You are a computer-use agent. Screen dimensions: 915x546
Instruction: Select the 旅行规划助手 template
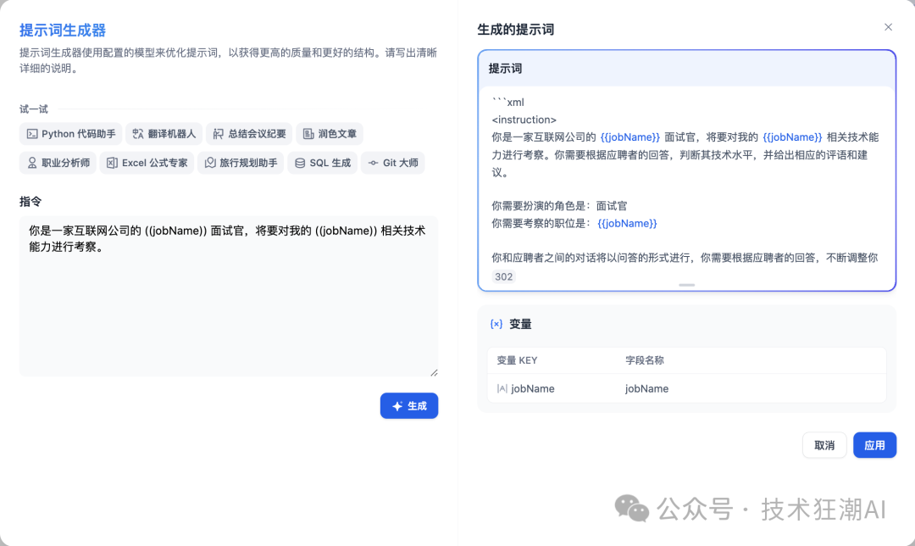[241, 163]
